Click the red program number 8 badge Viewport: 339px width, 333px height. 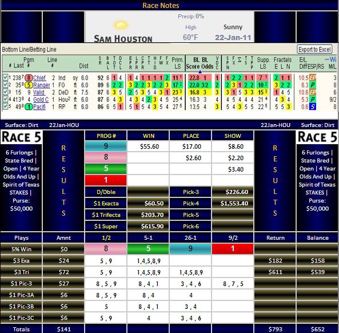coord(29,78)
